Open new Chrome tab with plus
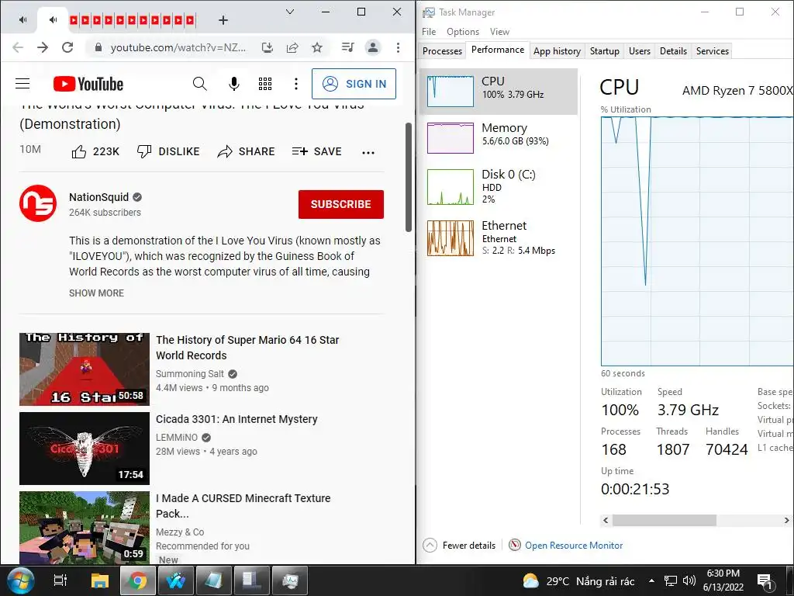Image resolution: width=794 pixels, height=596 pixels. coord(223,20)
